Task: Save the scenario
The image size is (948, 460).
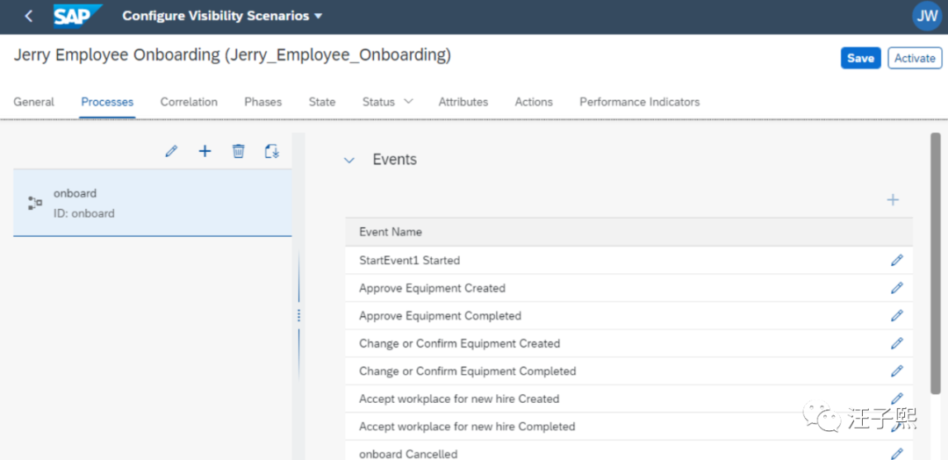Action: [x=860, y=58]
